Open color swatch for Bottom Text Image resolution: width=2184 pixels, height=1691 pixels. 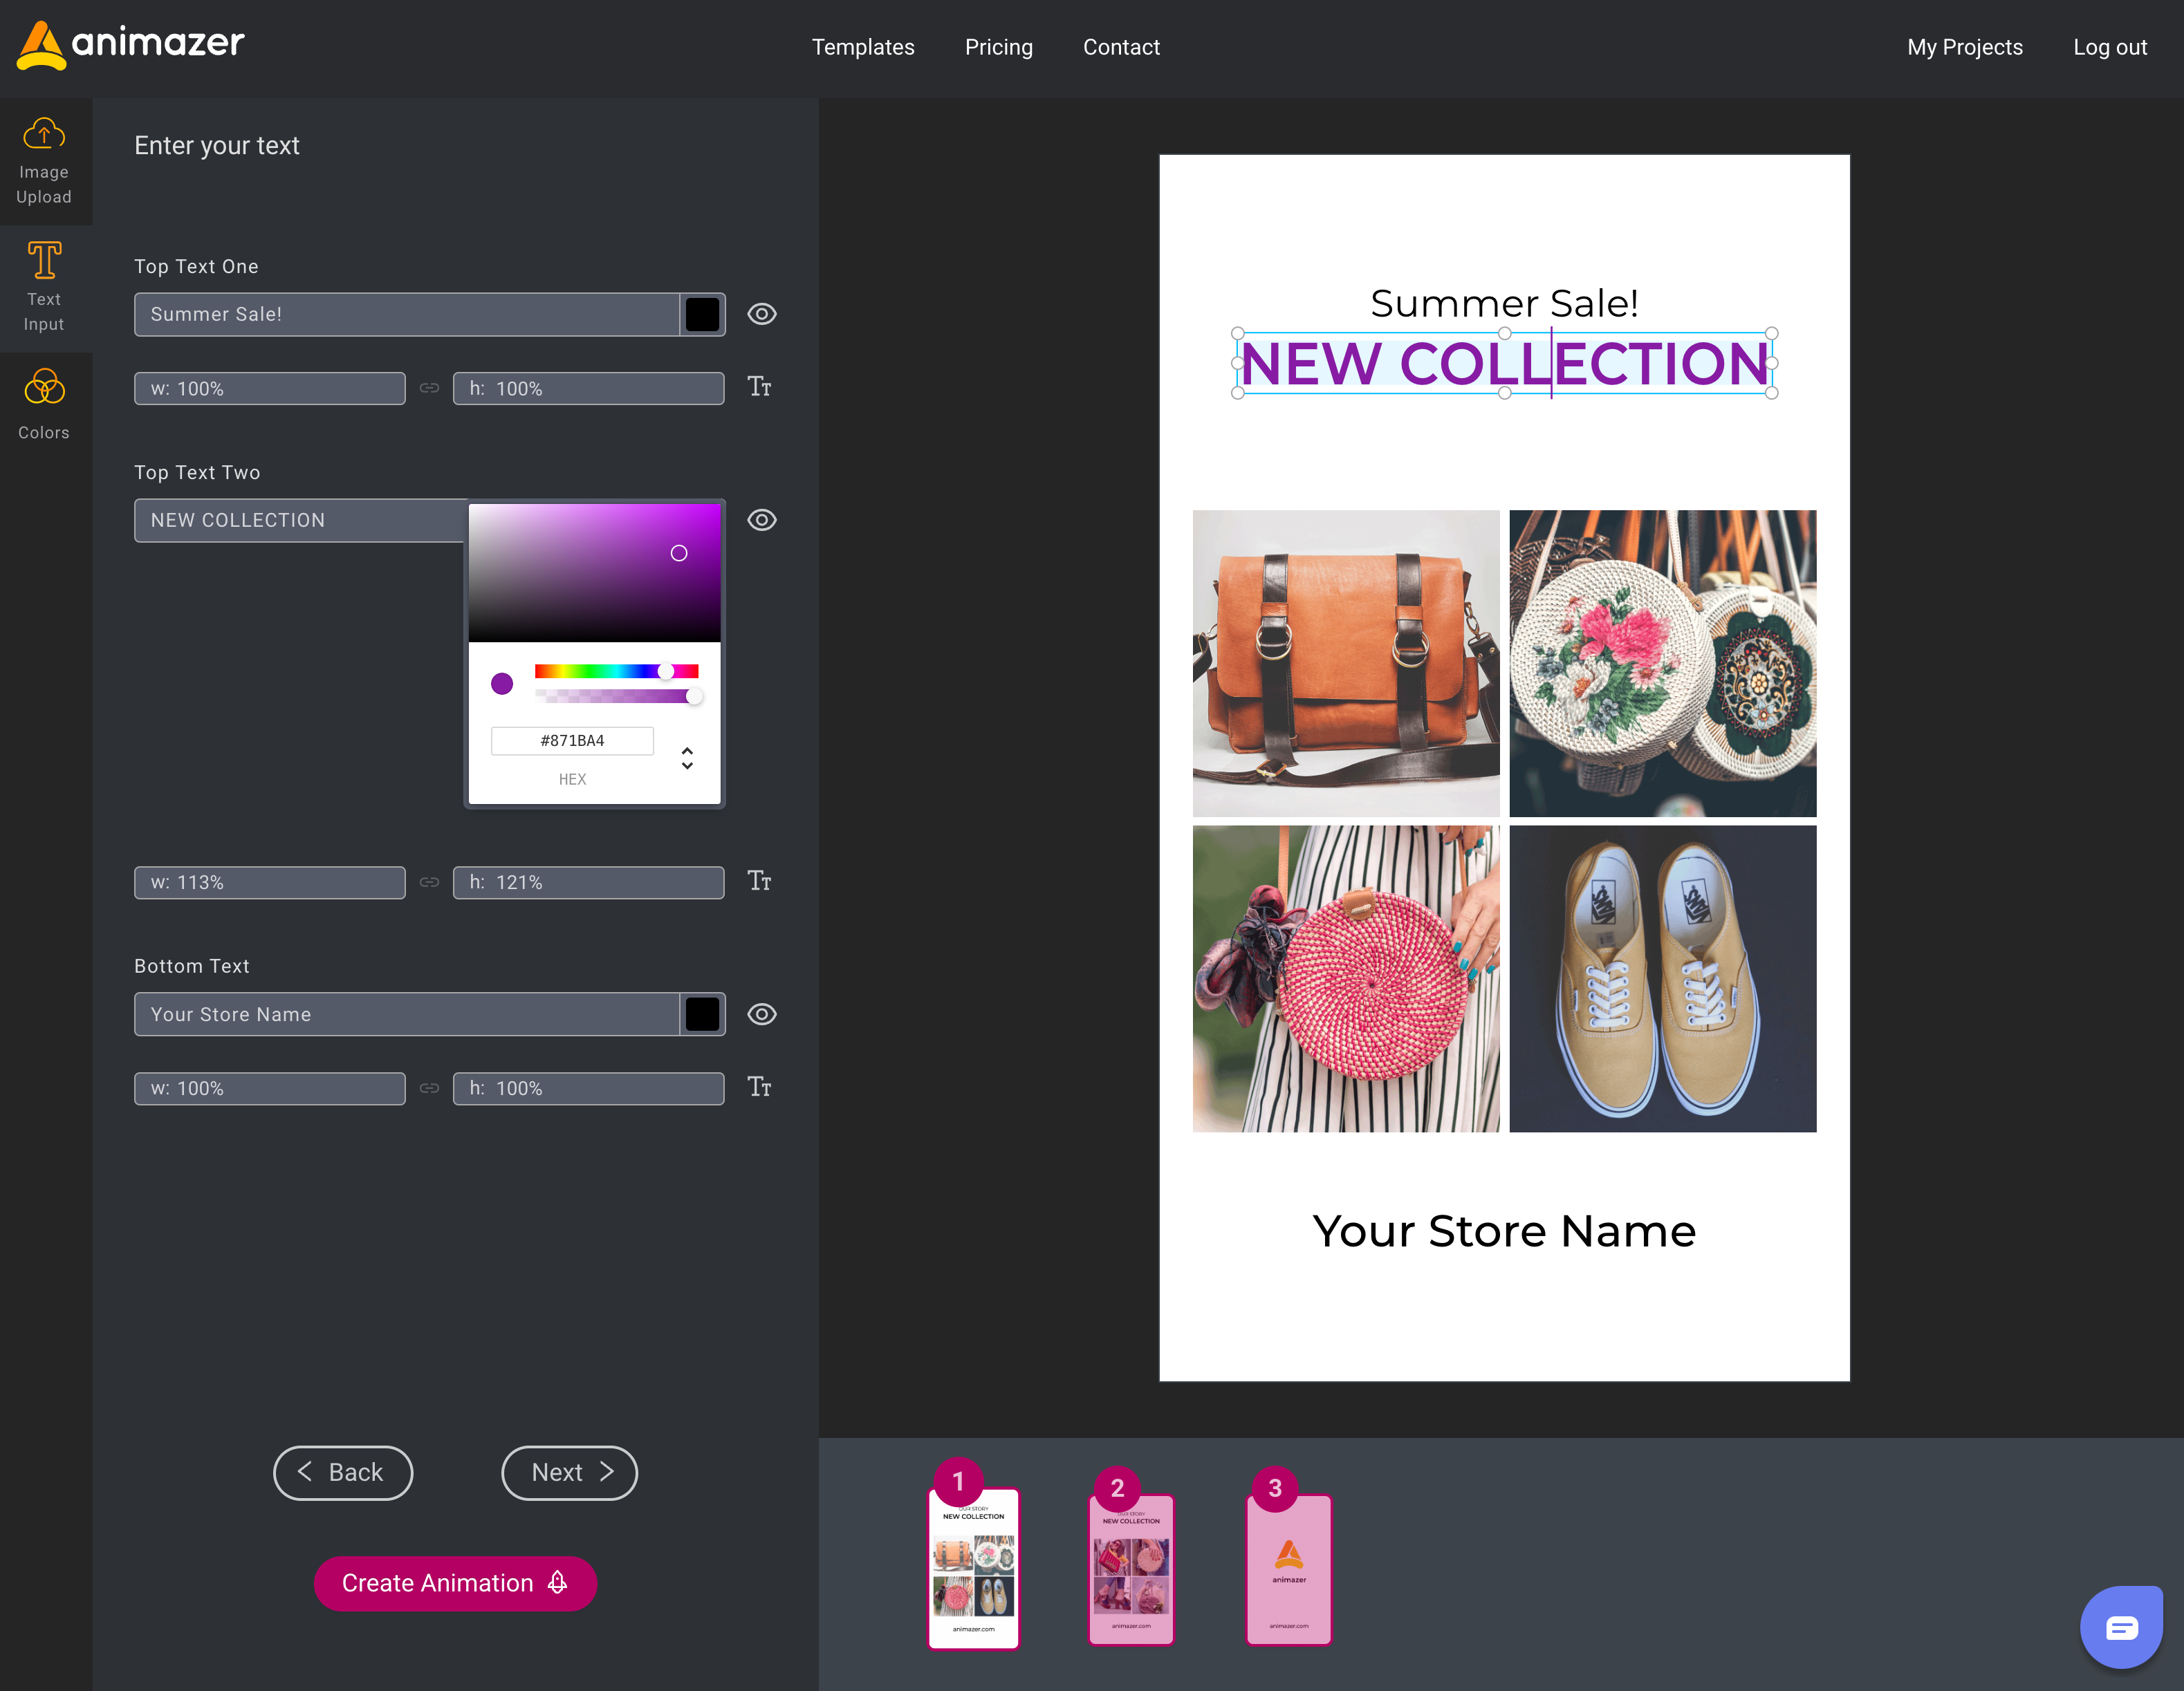tap(703, 1014)
